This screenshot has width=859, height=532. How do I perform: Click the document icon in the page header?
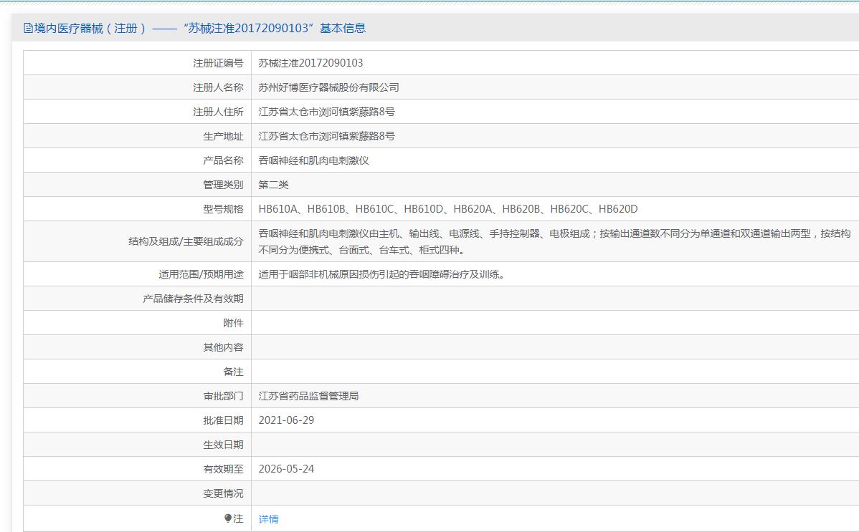pyautogui.click(x=29, y=29)
